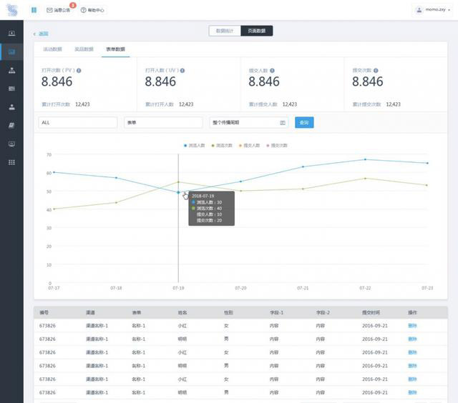Open the 消息公告 notifications
The height and width of the screenshot is (403, 458).
coord(59,11)
